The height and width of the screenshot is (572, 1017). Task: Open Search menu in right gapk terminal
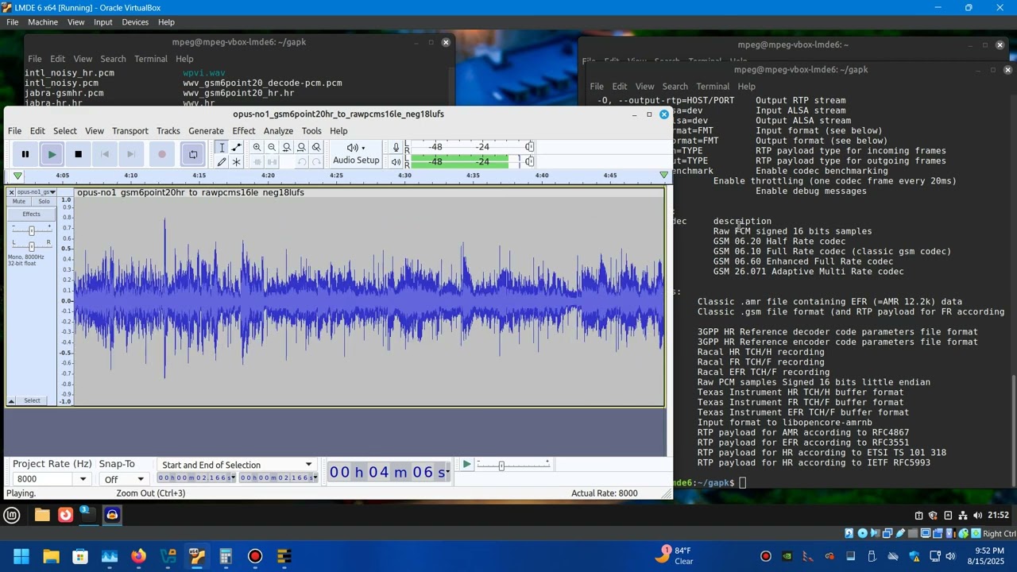tap(675, 87)
